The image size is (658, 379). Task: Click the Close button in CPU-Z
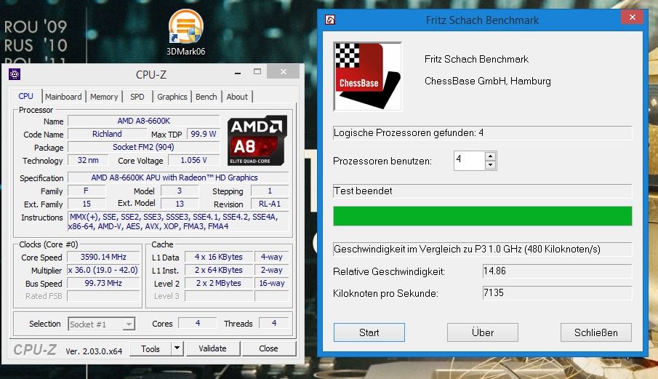tap(268, 348)
